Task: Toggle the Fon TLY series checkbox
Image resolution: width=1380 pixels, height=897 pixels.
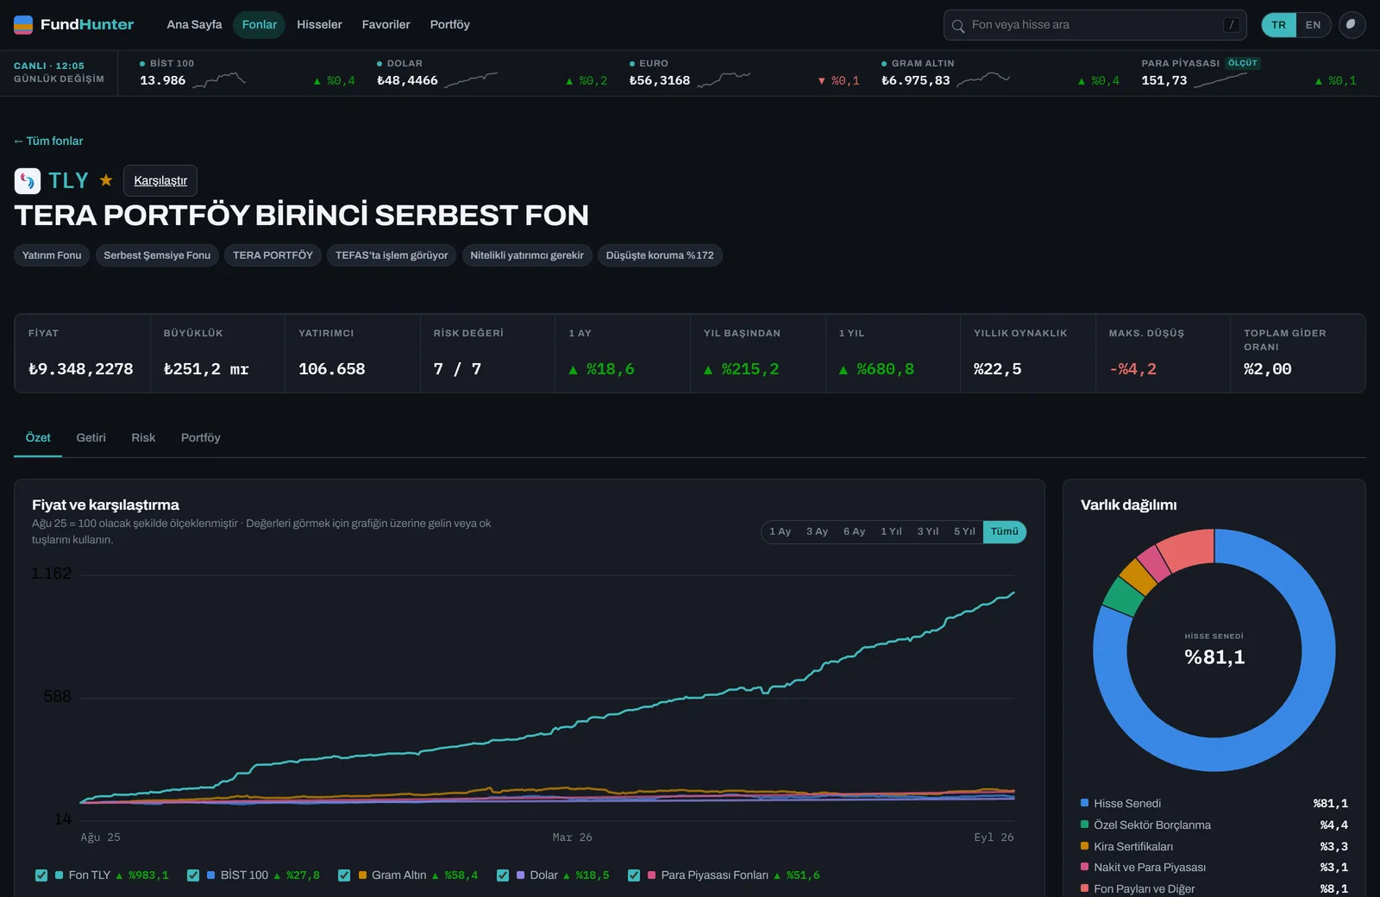Action: click(41, 875)
